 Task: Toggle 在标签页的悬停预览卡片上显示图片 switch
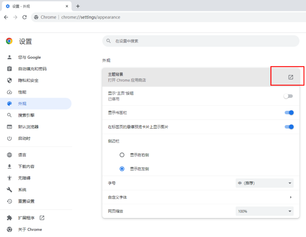tap(289, 127)
